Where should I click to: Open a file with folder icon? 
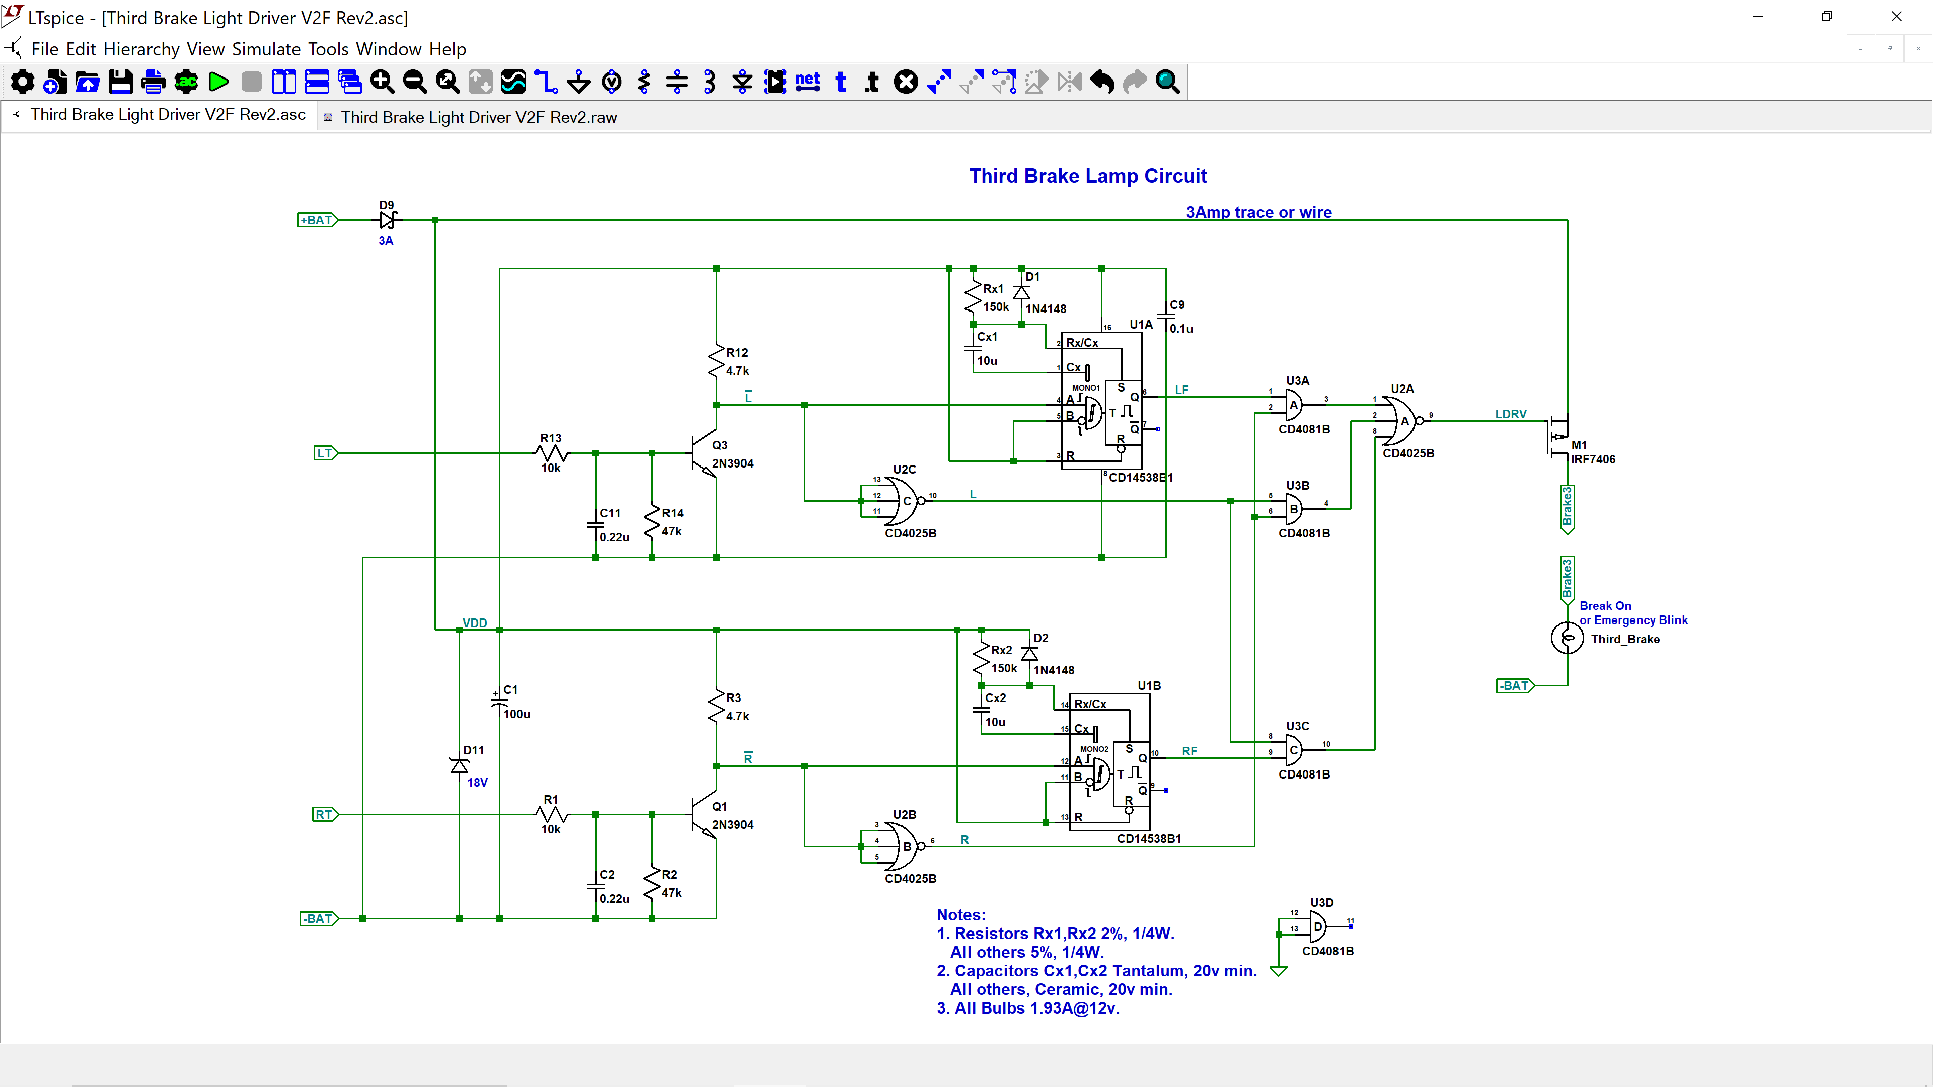[88, 82]
